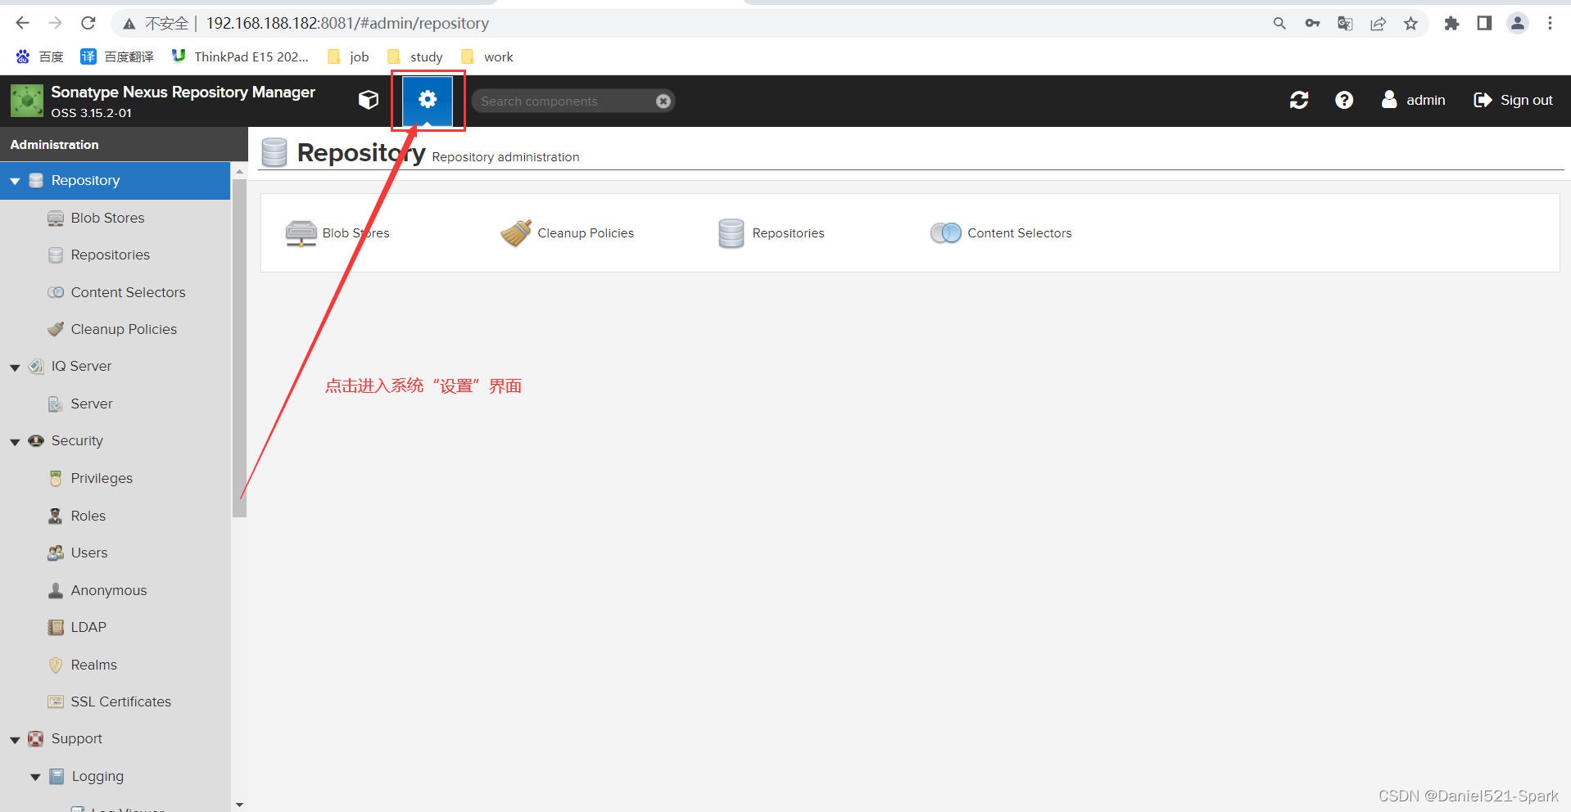The height and width of the screenshot is (812, 1571).
Task: Collapse the IQ Server tree section
Action: (x=15, y=368)
